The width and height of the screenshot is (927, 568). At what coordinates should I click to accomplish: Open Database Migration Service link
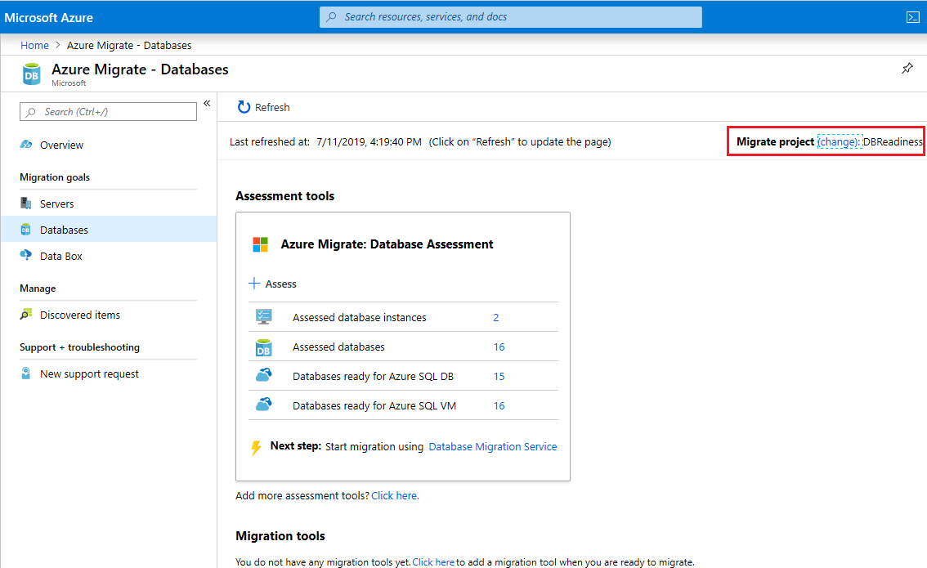coord(492,446)
